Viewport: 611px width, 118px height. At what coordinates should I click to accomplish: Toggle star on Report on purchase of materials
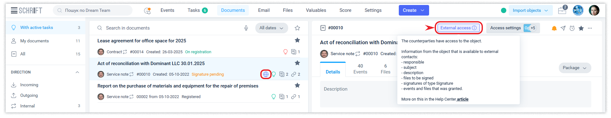tap(297, 85)
